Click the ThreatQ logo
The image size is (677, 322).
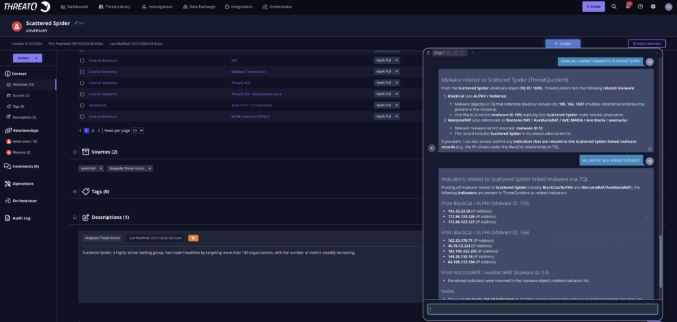pos(27,7)
